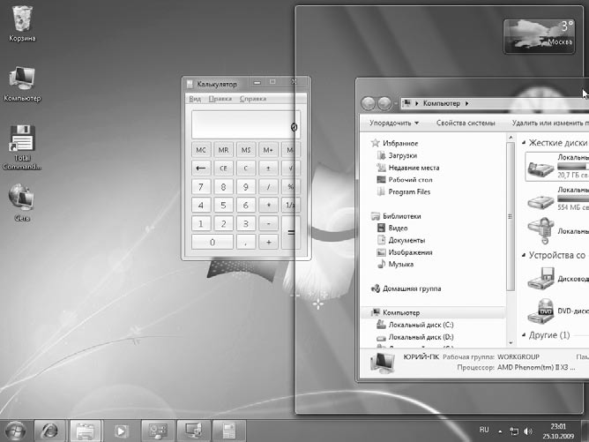Collapse the Другие (1) group
This screenshot has height=442, width=589.
(x=525, y=335)
